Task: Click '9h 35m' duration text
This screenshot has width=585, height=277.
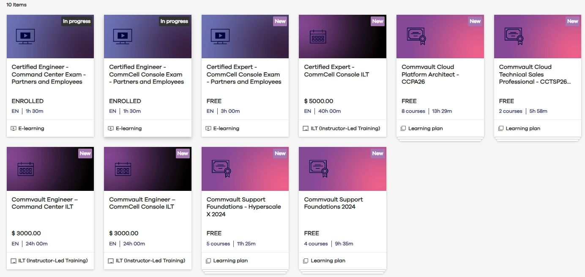Action: pos(344,244)
